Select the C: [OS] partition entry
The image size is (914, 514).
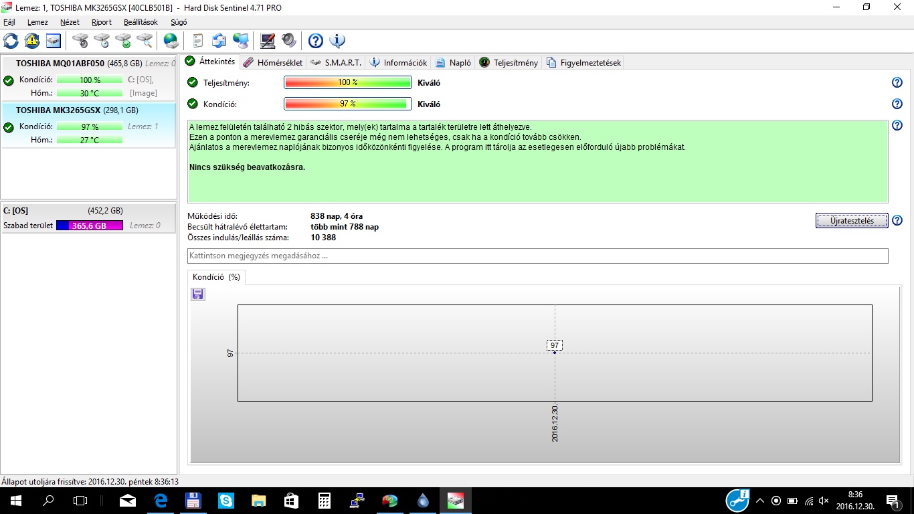tap(89, 218)
